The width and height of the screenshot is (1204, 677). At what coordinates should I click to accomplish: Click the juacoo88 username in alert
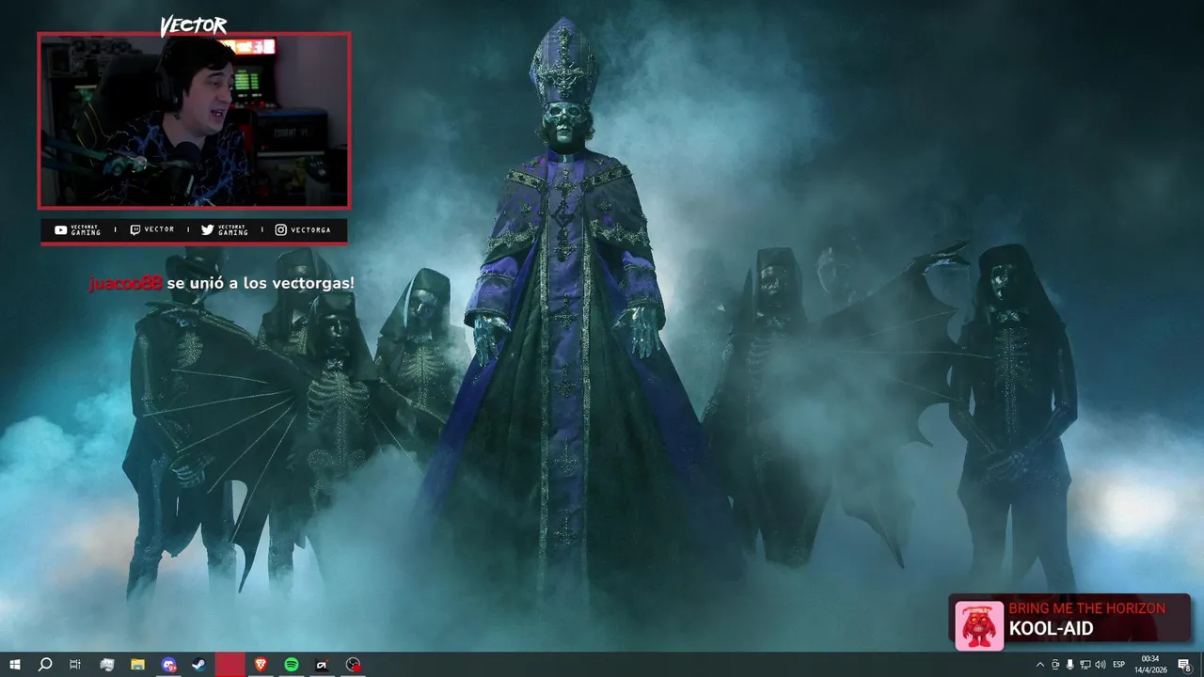coord(126,283)
